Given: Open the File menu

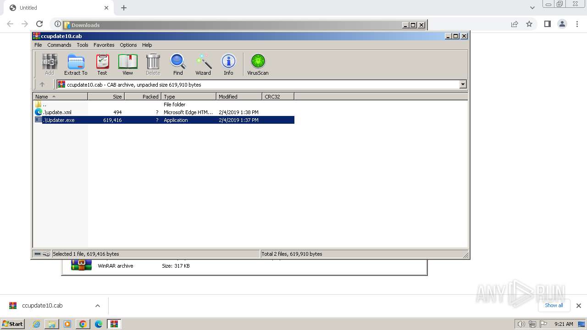Looking at the screenshot, I should [x=38, y=45].
